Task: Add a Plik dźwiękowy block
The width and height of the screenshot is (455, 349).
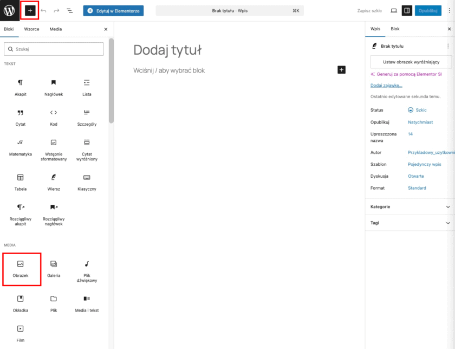Action: coord(86,269)
